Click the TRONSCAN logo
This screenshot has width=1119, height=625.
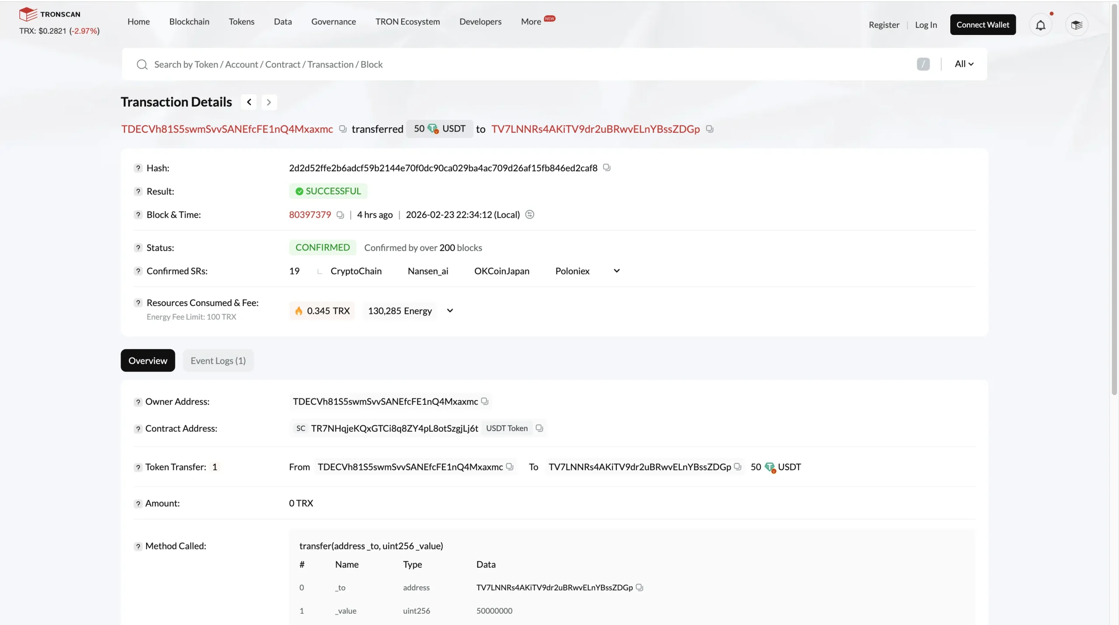point(50,14)
